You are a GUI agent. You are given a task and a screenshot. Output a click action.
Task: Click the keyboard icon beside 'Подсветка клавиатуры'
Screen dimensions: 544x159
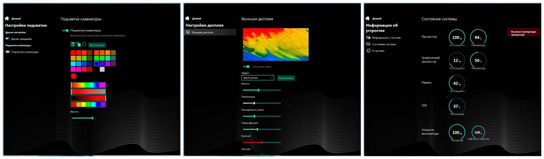[7, 52]
